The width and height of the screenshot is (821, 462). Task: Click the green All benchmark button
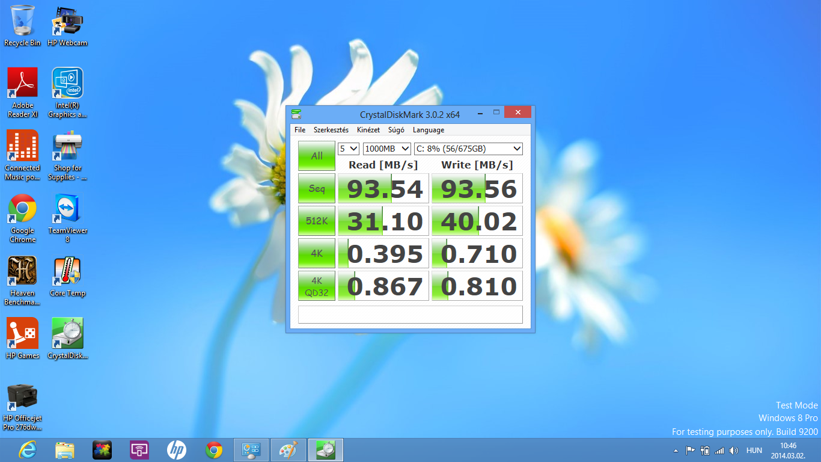pos(317,156)
